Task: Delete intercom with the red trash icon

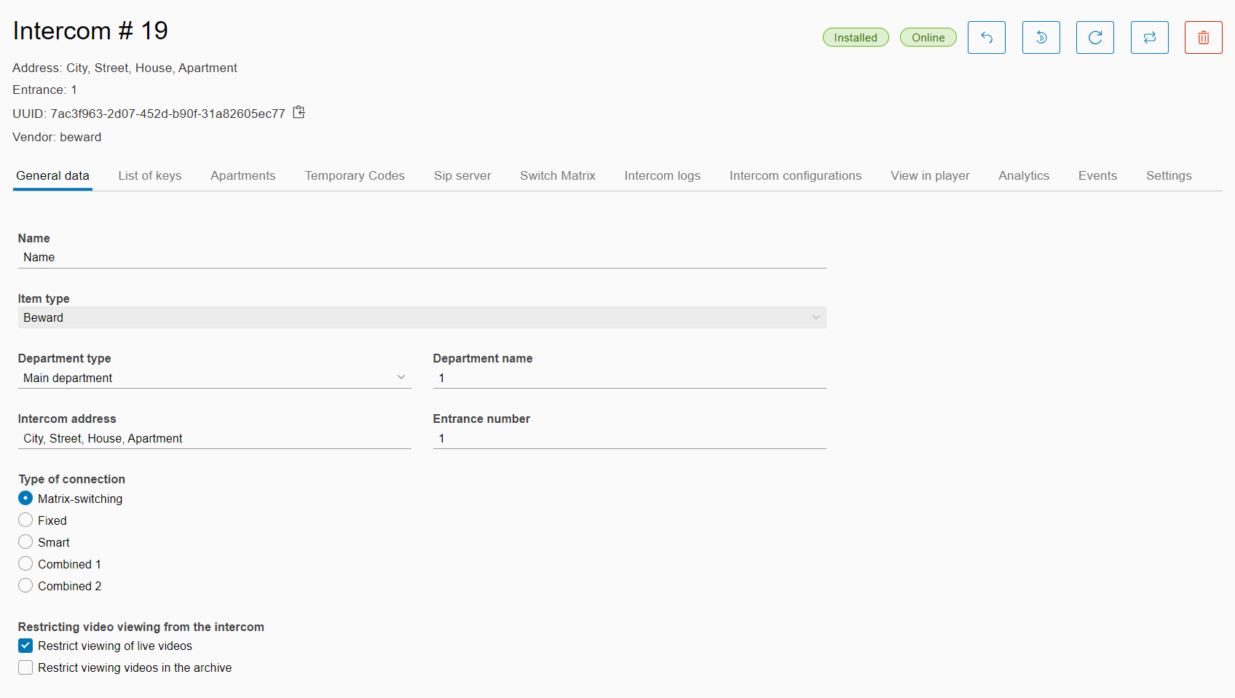Action: pyautogui.click(x=1203, y=38)
